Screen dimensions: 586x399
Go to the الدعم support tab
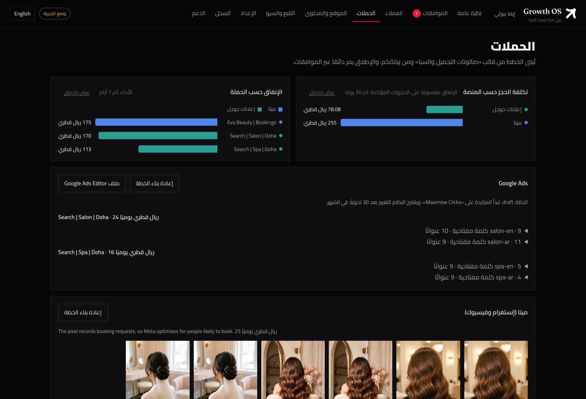click(198, 13)
